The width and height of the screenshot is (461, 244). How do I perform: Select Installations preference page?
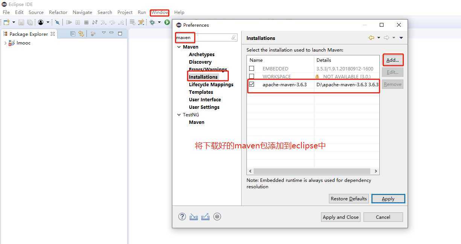point(203,77)
